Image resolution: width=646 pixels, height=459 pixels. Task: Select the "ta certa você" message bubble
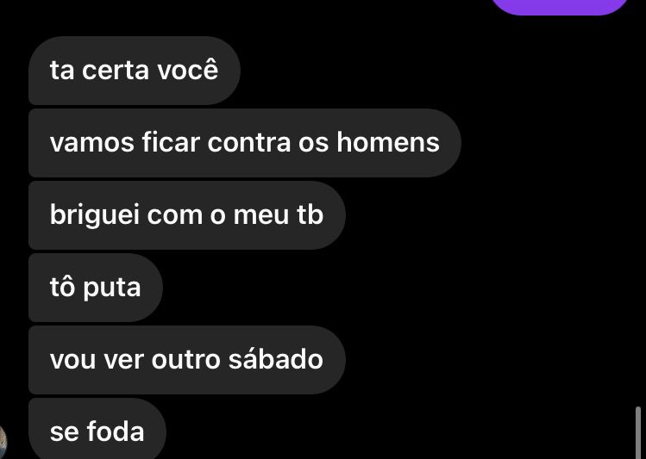click(135, 71)
